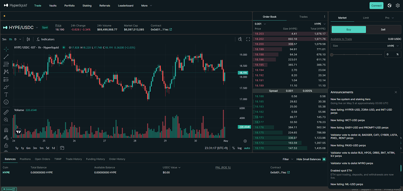Viewport: 403px width, 191px height.
Task: Expand the chart interval chevron
Action: pyautogui.click(x=20, y=39)
